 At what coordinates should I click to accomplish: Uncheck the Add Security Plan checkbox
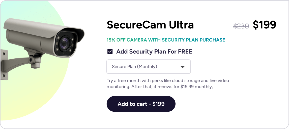110,52
